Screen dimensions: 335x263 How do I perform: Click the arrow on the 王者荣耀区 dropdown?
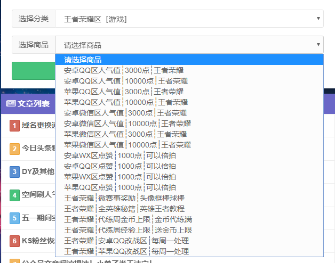coord(318,19)
